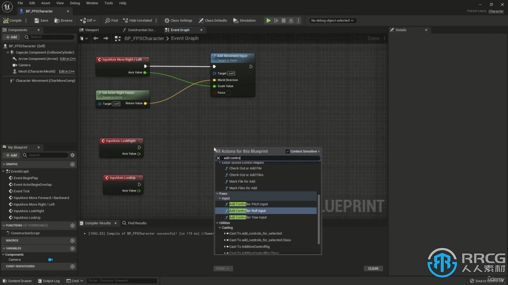Click the Compile toolbar button
Image resolution: width=508 pixels, height=285 pixels.
pyautogui.click(x=13, y=21)
